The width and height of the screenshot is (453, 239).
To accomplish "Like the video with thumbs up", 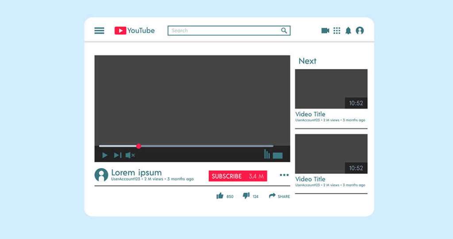I will click(x=220, y=196).
